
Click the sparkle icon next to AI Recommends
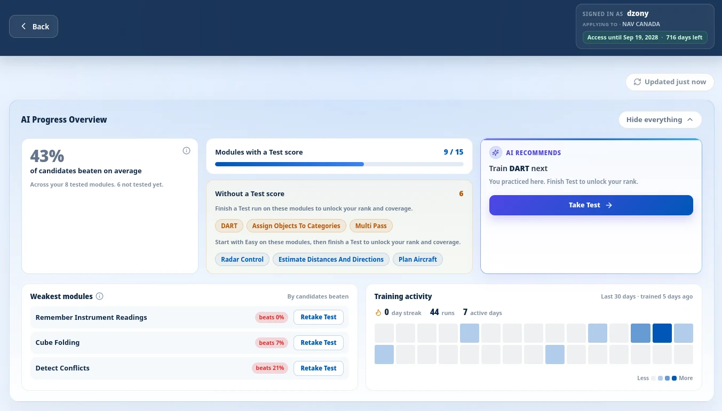[496, 152]
